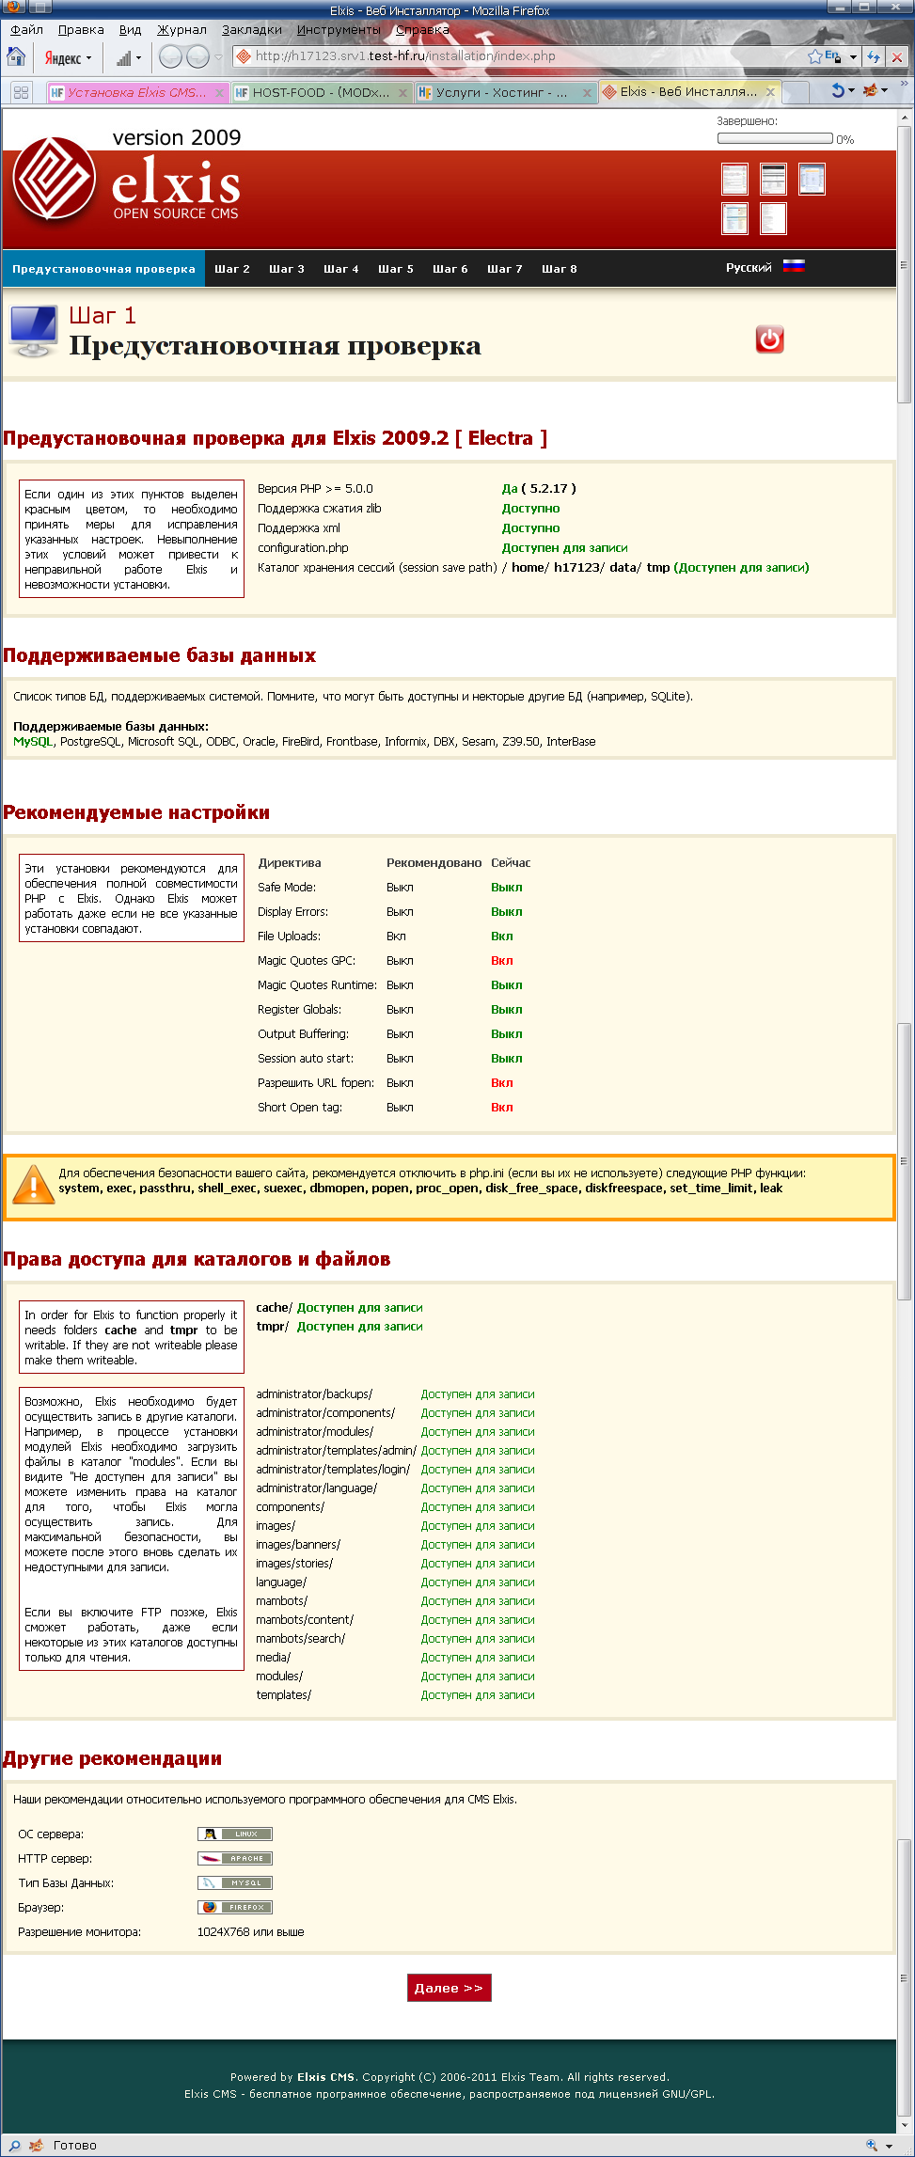Go forward with the round forward button

coord(197,57)
